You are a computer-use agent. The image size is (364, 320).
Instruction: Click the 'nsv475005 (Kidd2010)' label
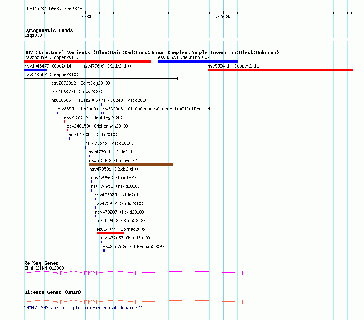(93, 135)
